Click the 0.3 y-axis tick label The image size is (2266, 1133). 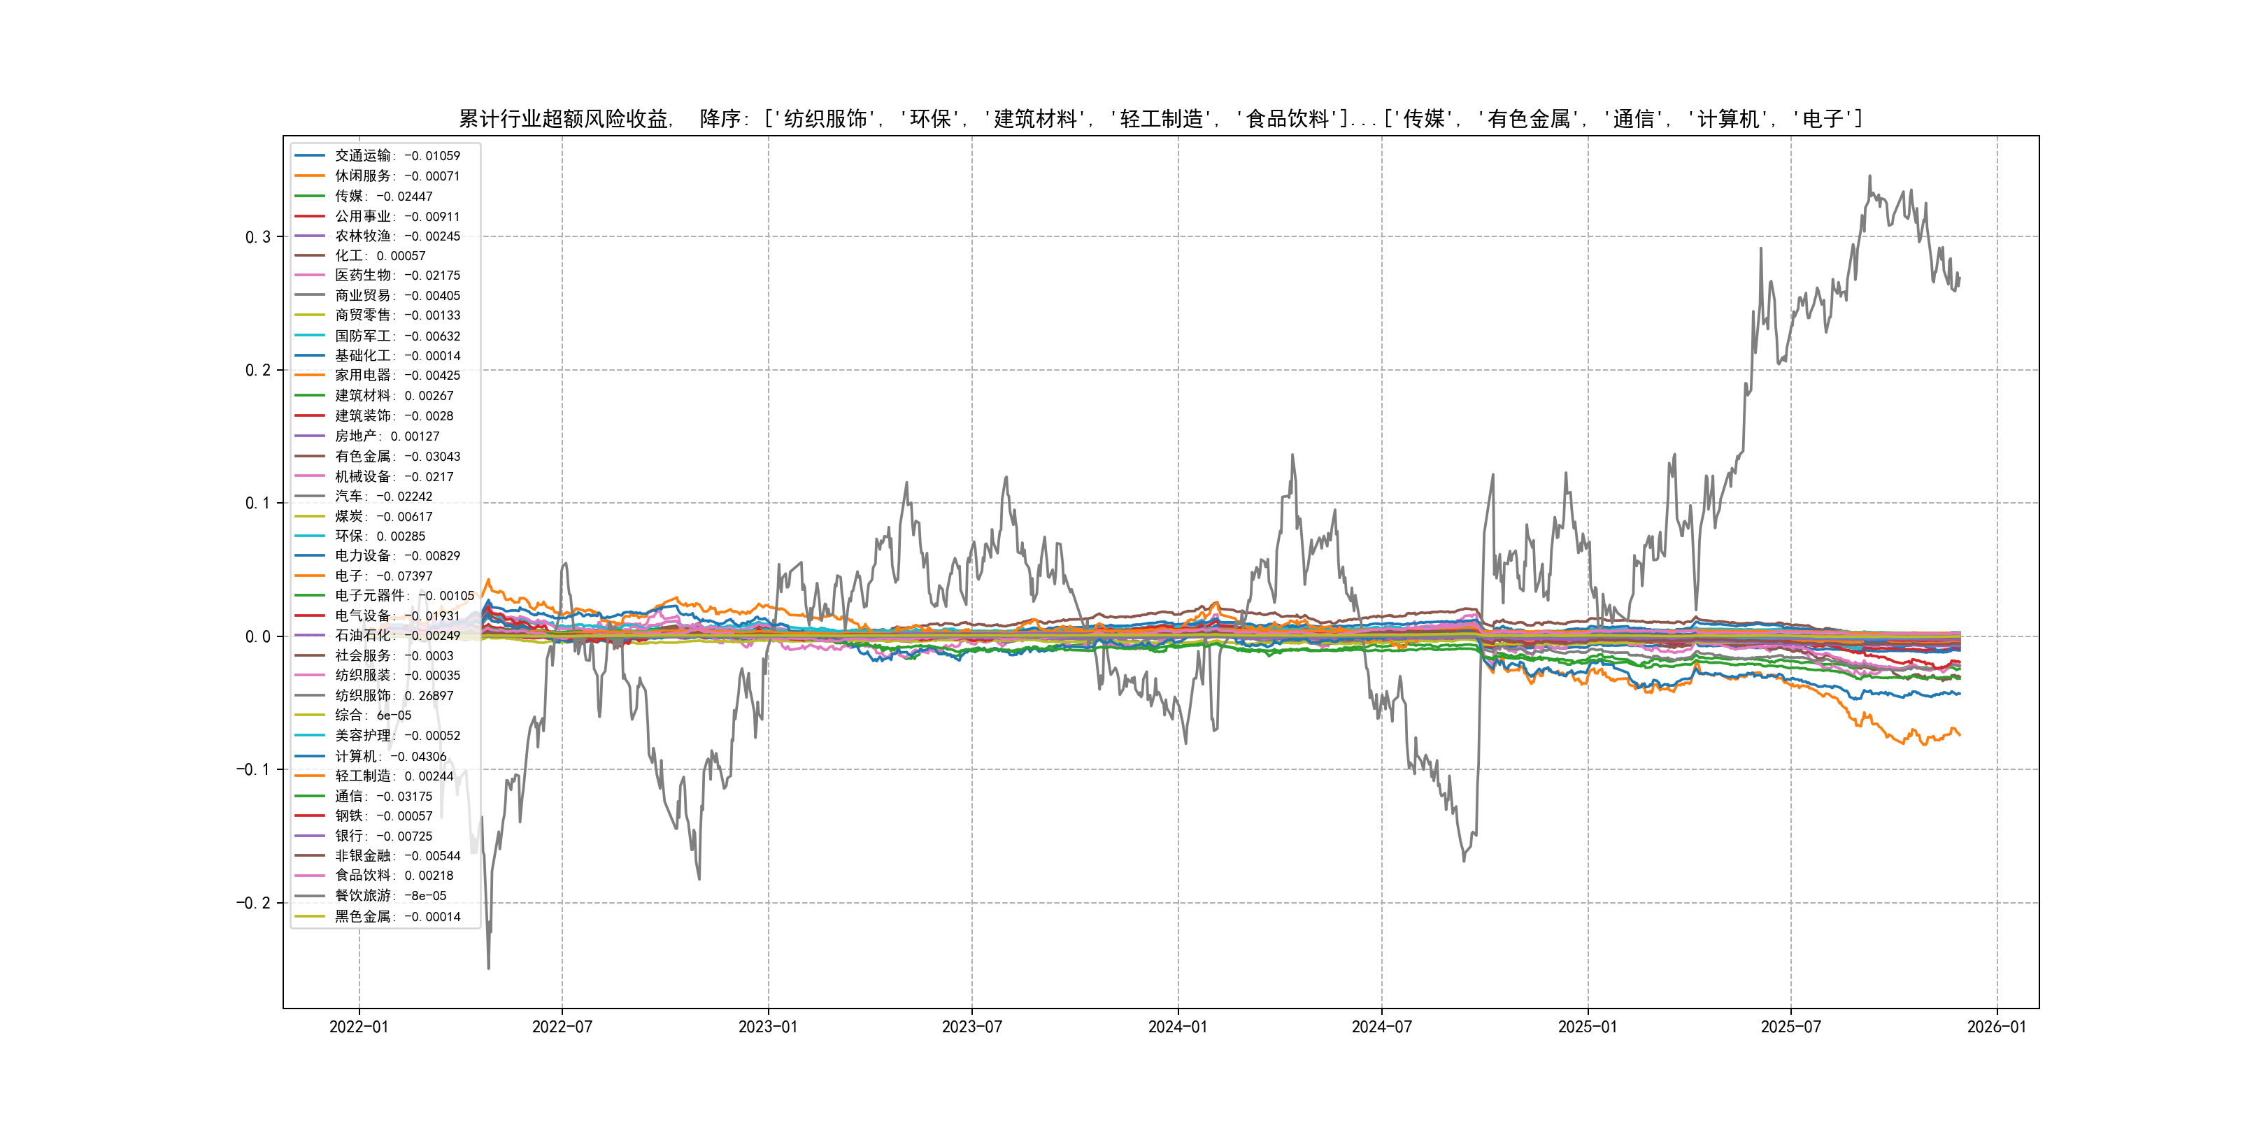coord(257,238)
